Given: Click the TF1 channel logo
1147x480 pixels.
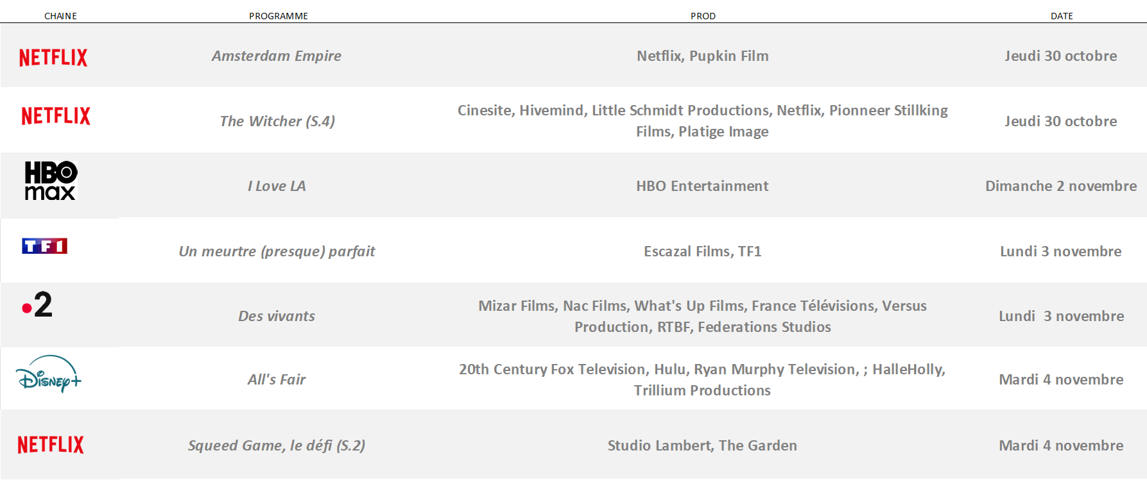Looking at the screenshot, I should 44,246.
